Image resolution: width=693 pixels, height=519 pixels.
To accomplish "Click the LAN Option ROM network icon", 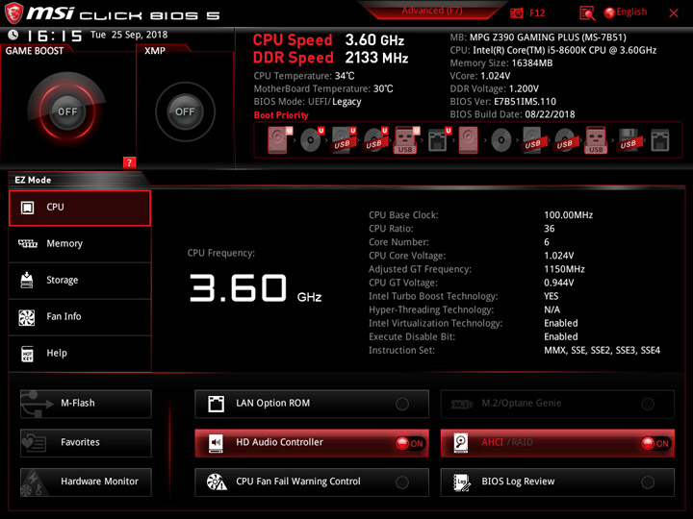I will coord(217,404).
